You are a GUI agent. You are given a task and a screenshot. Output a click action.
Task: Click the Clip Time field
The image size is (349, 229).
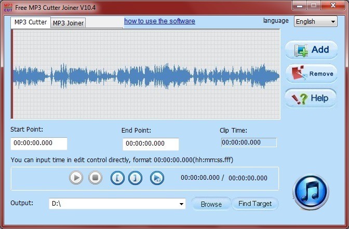point(249,142)
